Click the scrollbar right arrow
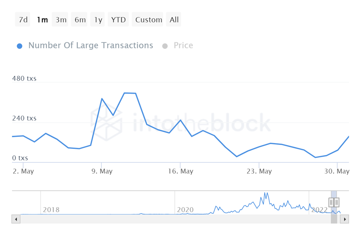 (345, 219)
